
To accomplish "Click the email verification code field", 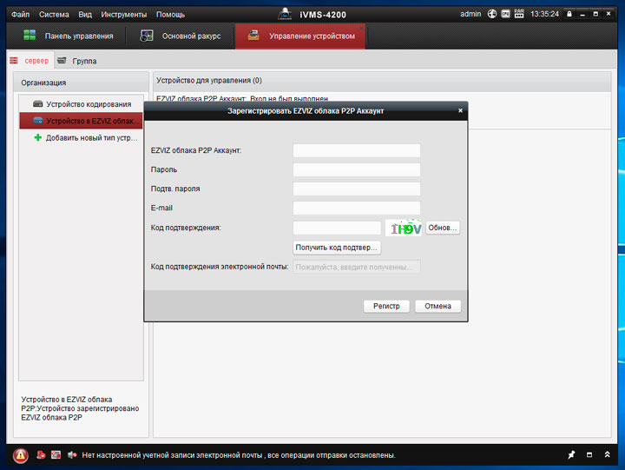I will pos(357,267).
